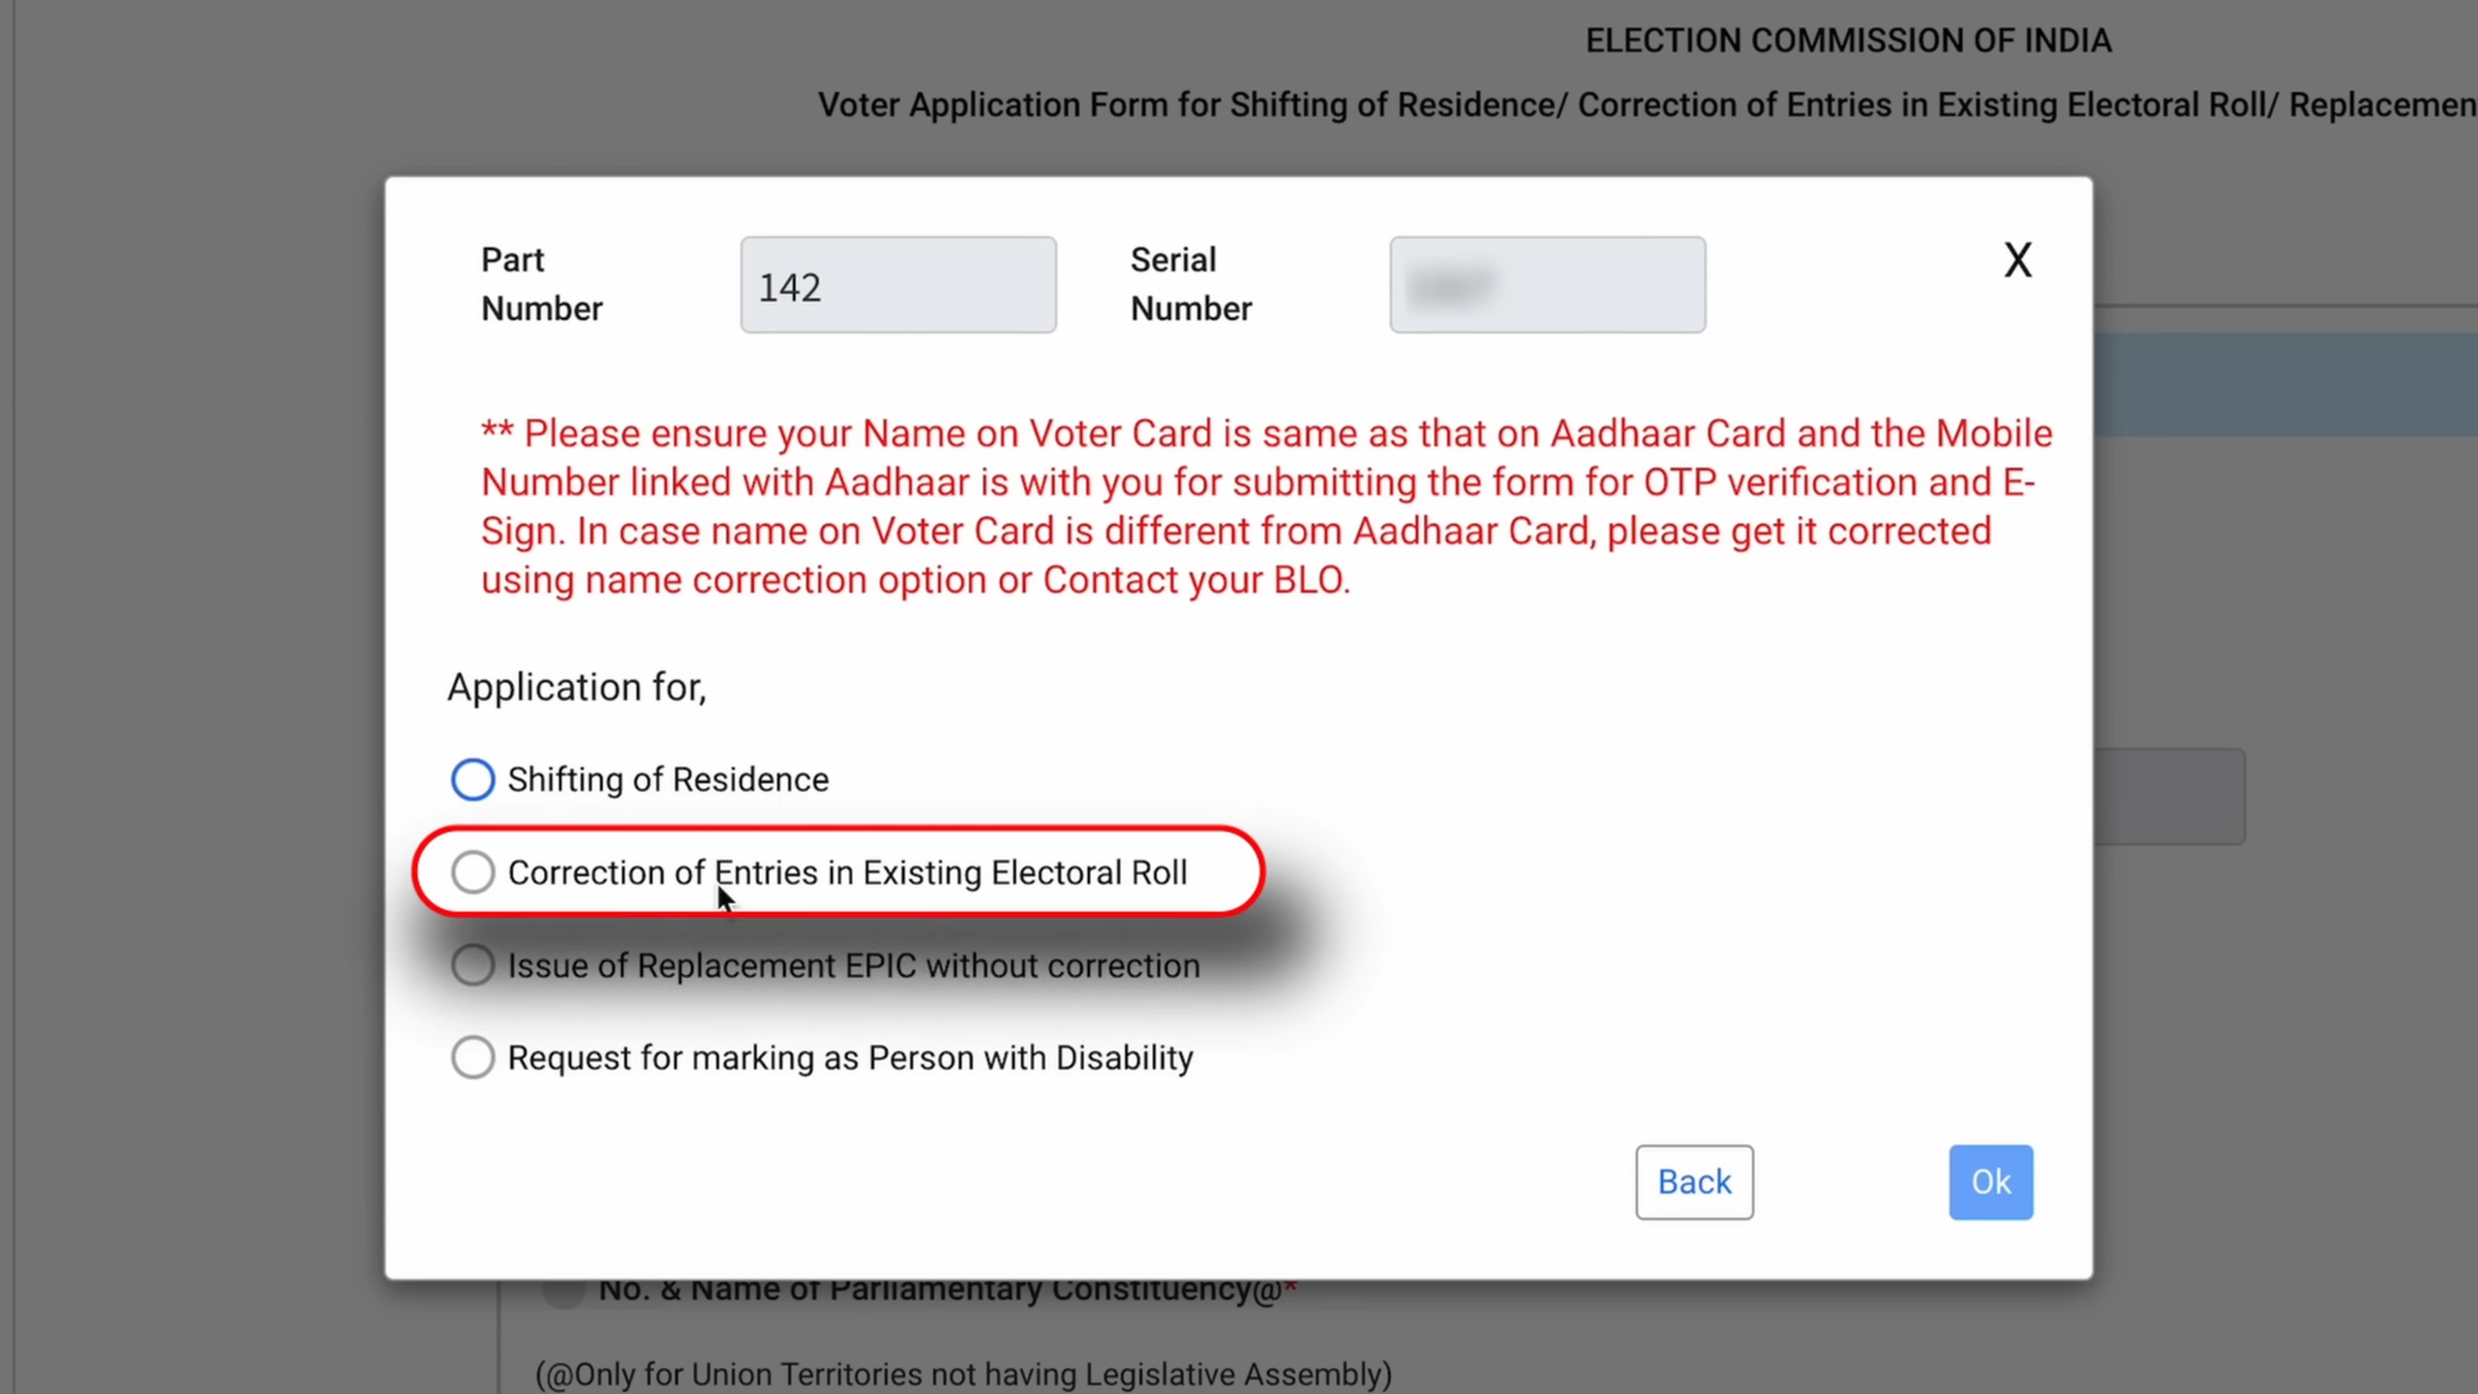Viewport: 2478px width, 1394px height.
Task: Clear the value 142 in Part Number
Action: pyautogui.click(x=897, y=284)
